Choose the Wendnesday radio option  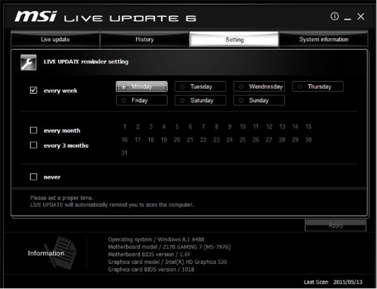coord(259,87)
